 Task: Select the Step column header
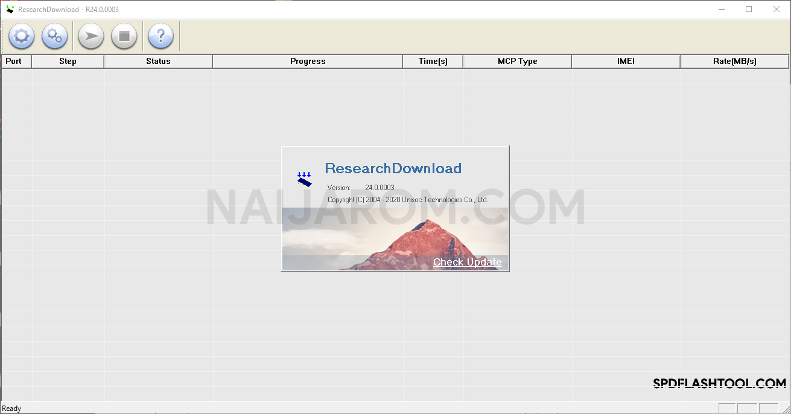[x=68, y=61]
